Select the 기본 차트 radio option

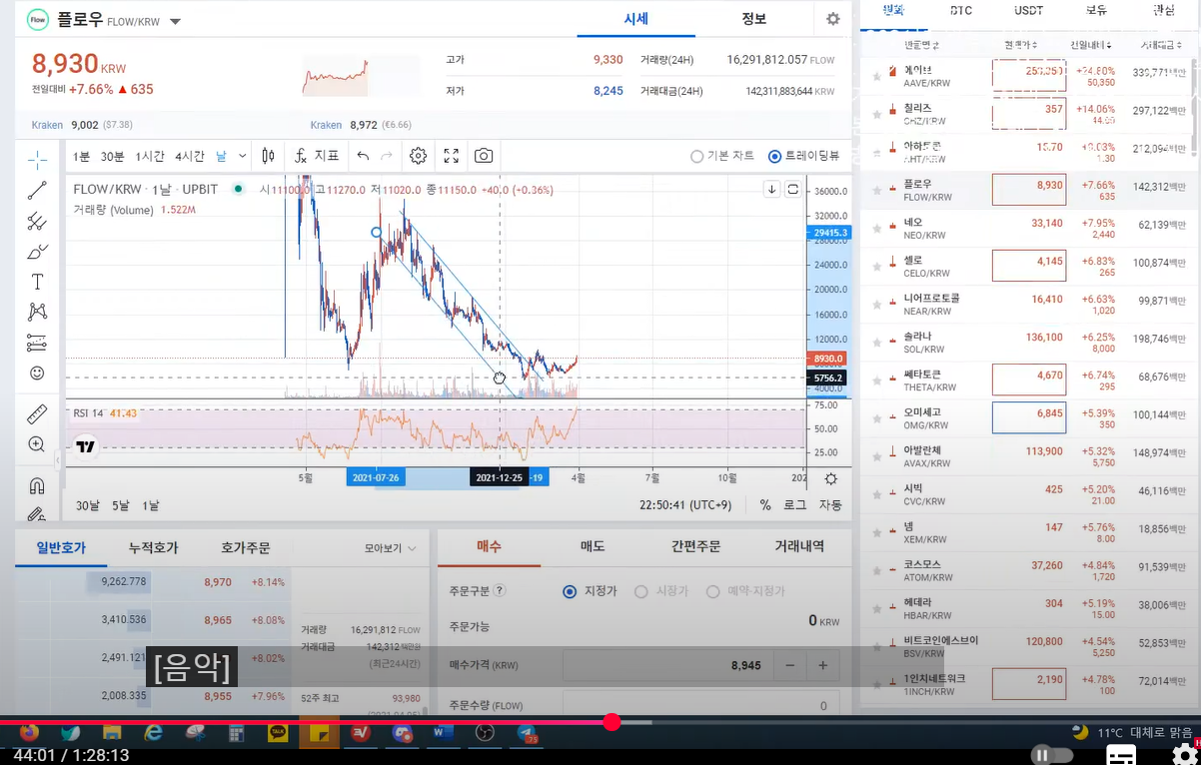coord(697,157)
